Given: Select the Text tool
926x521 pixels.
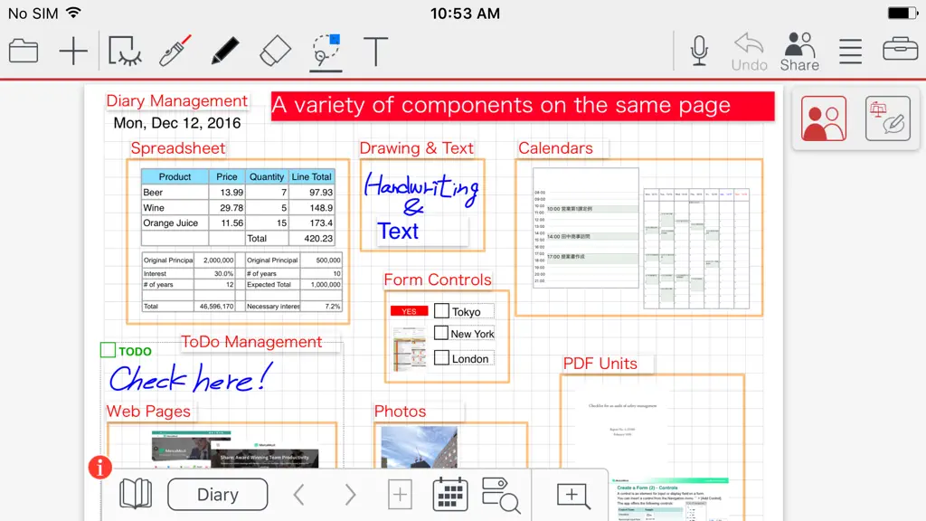Looking at the screenshot, I should pos(375,51).
